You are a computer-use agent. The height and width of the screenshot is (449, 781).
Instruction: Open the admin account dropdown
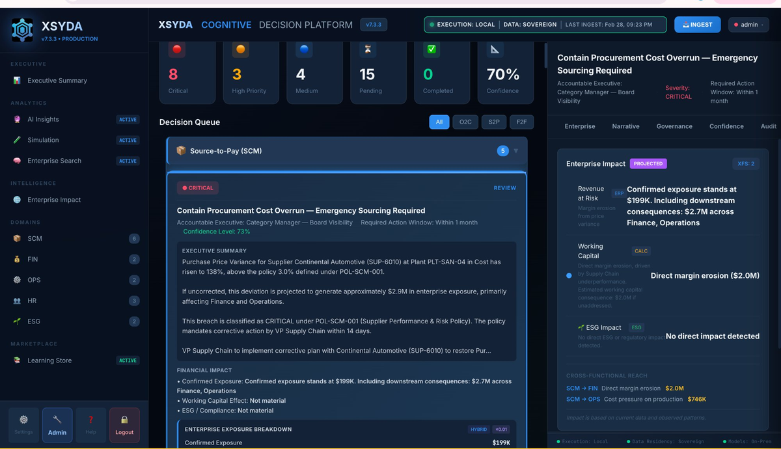(748, 24)
